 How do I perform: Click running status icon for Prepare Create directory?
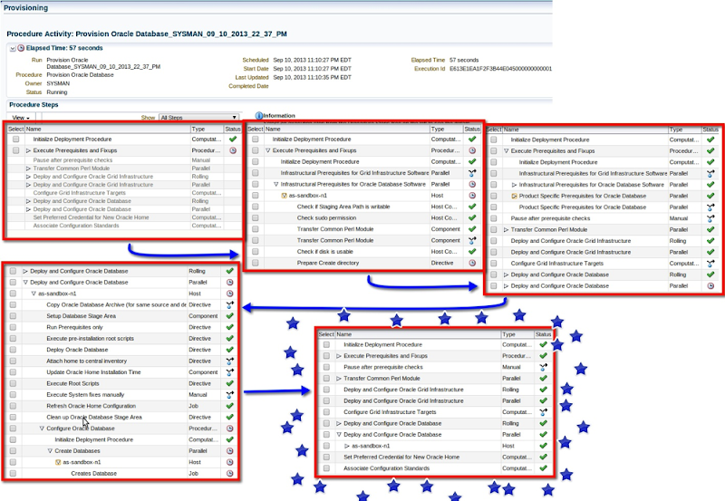click(x=472, y=263)
